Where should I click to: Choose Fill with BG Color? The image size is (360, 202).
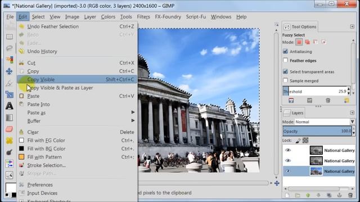tap(77, 149)
